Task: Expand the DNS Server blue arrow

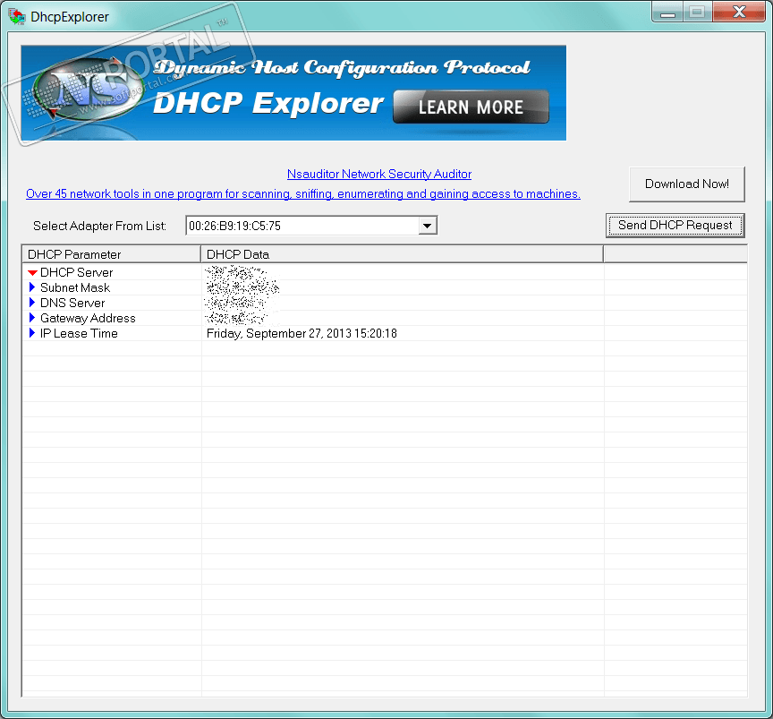Action: [32, 303]
